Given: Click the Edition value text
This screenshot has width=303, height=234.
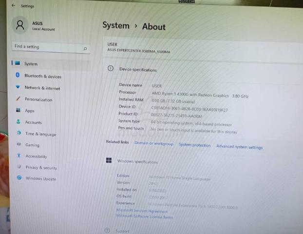Looking at the screenshot, I should tap(180, 178).
